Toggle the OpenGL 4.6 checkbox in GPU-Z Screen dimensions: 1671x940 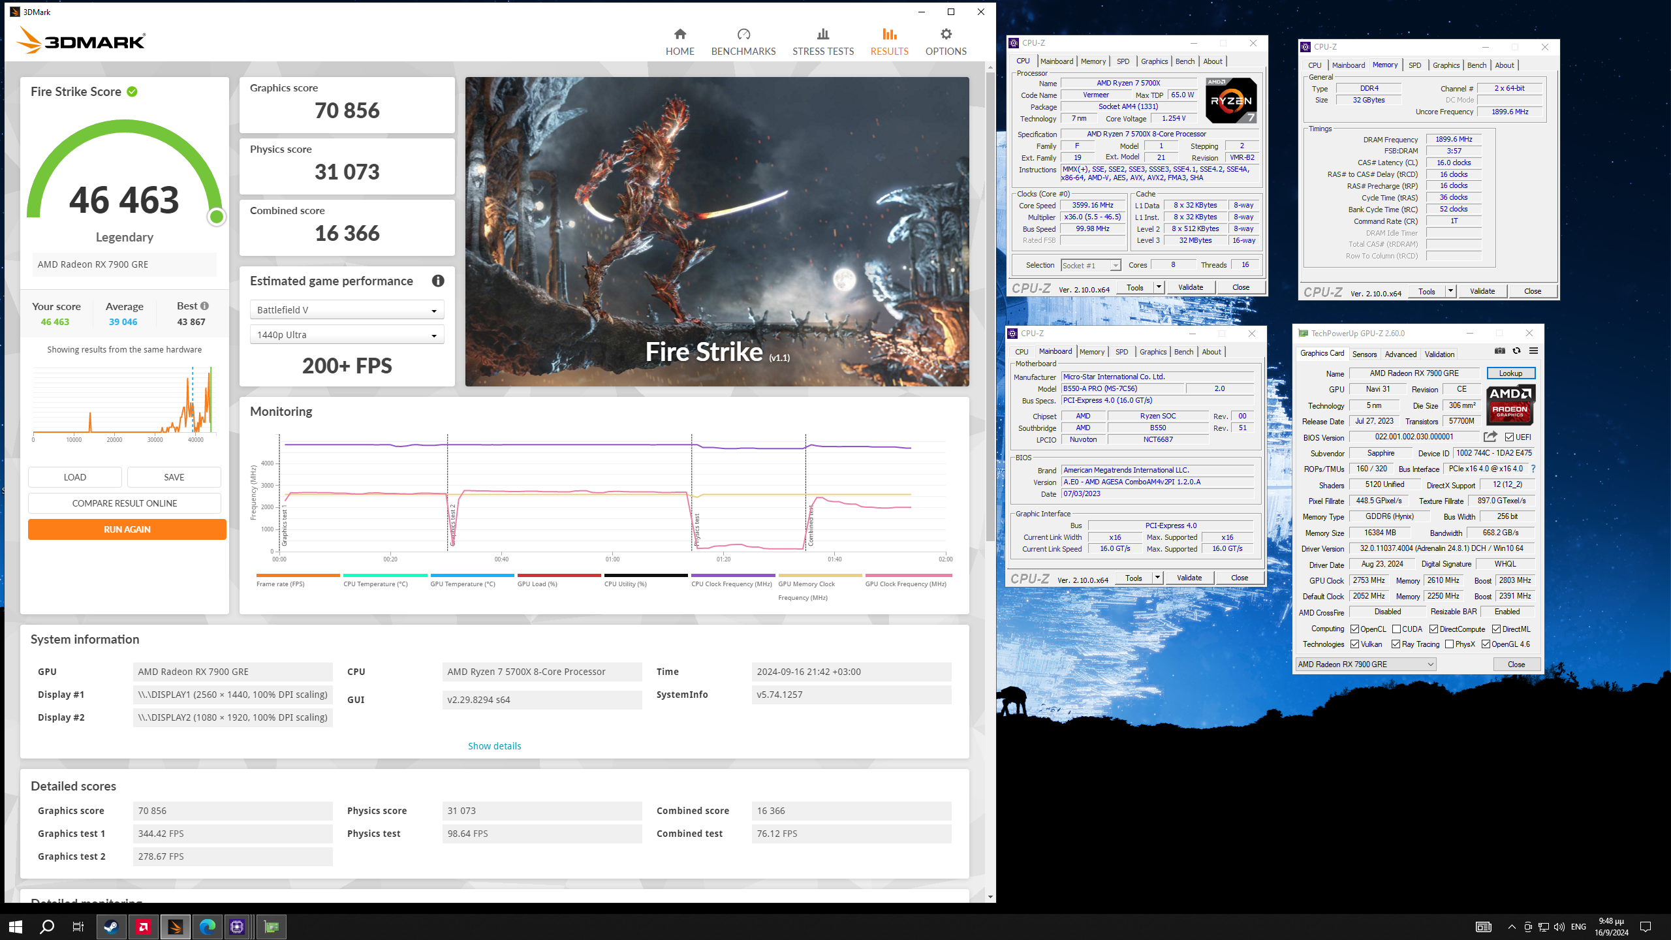pos(1486,644)
